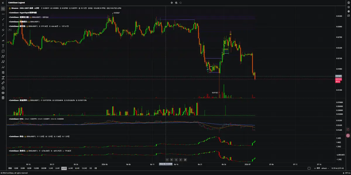The height and width of the screenshot is (175, 351).
Task: Switch to the 1小时 timeframe
Action: pos(51,168)
